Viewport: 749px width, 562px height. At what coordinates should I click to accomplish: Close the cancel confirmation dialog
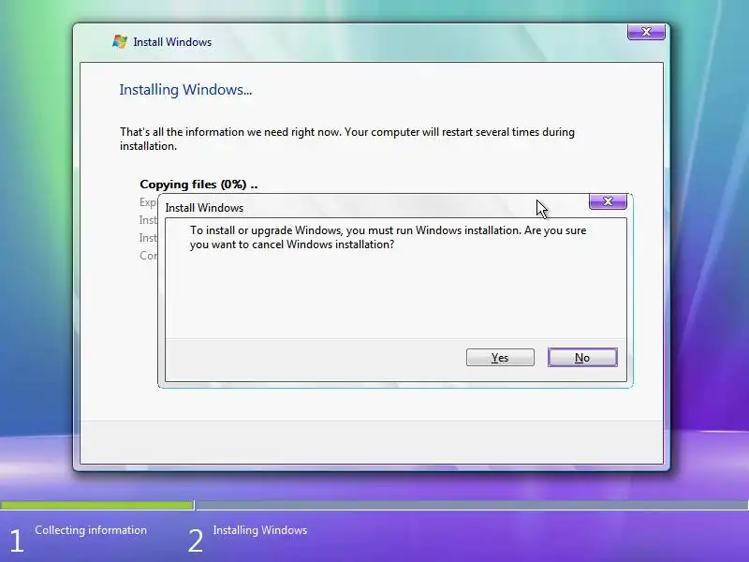coord(608,201)
